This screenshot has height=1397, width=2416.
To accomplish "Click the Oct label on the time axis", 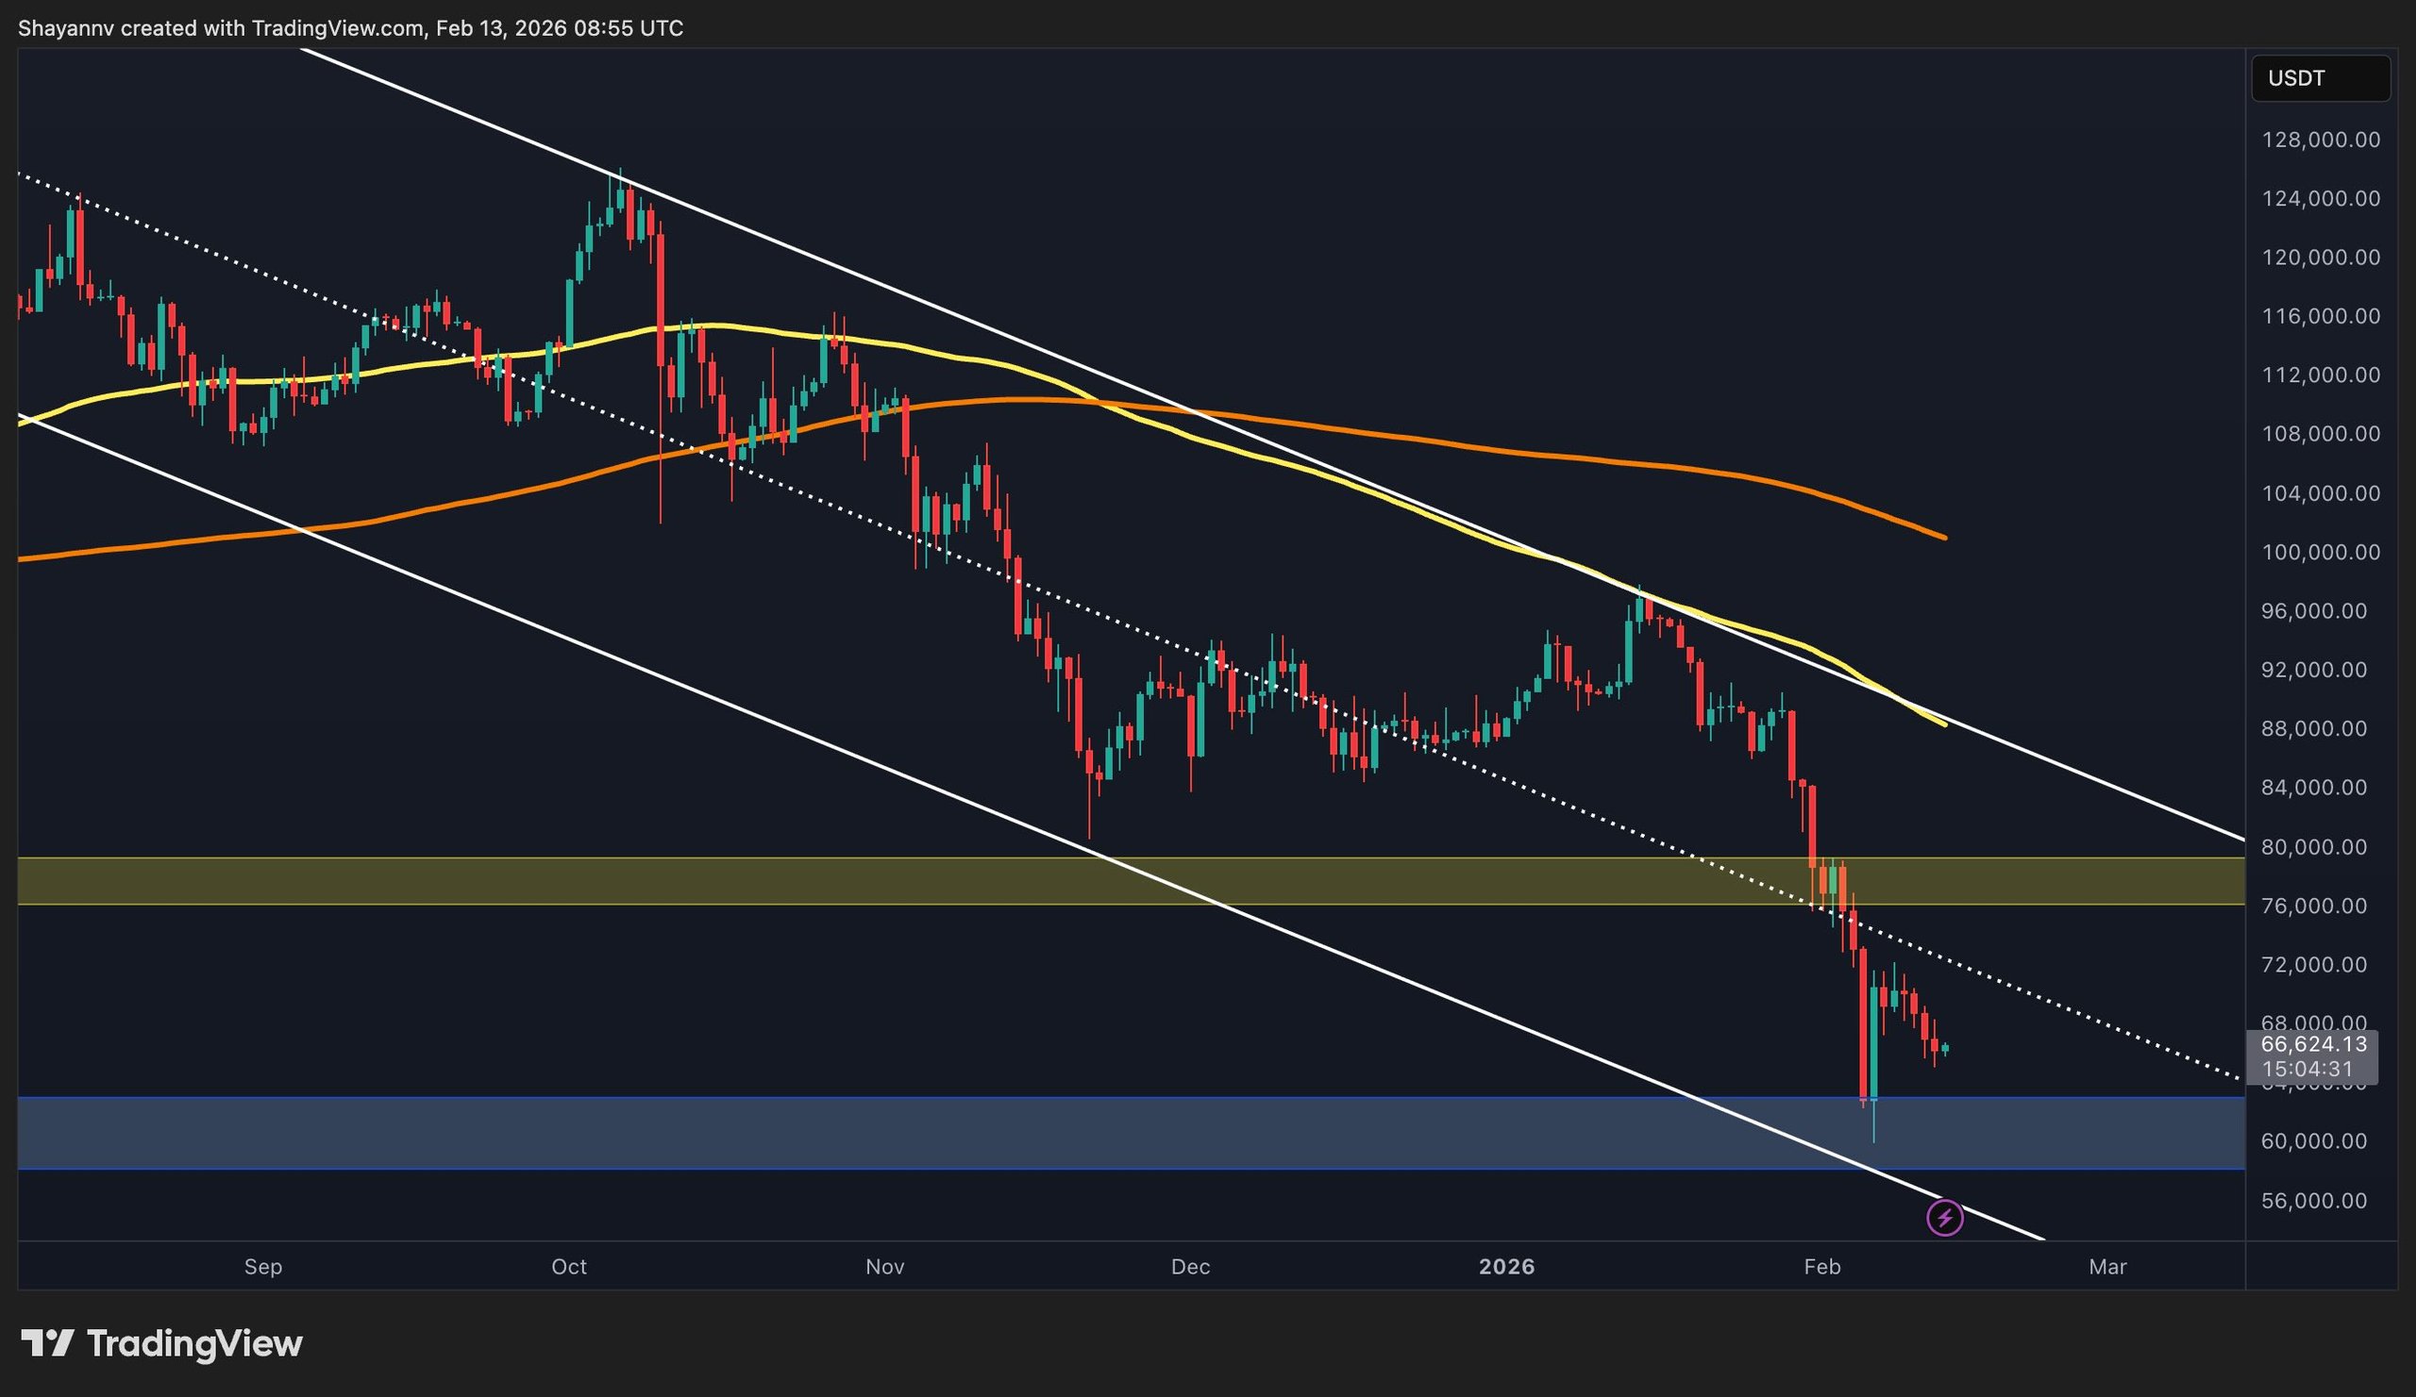I will (568, 1267).
